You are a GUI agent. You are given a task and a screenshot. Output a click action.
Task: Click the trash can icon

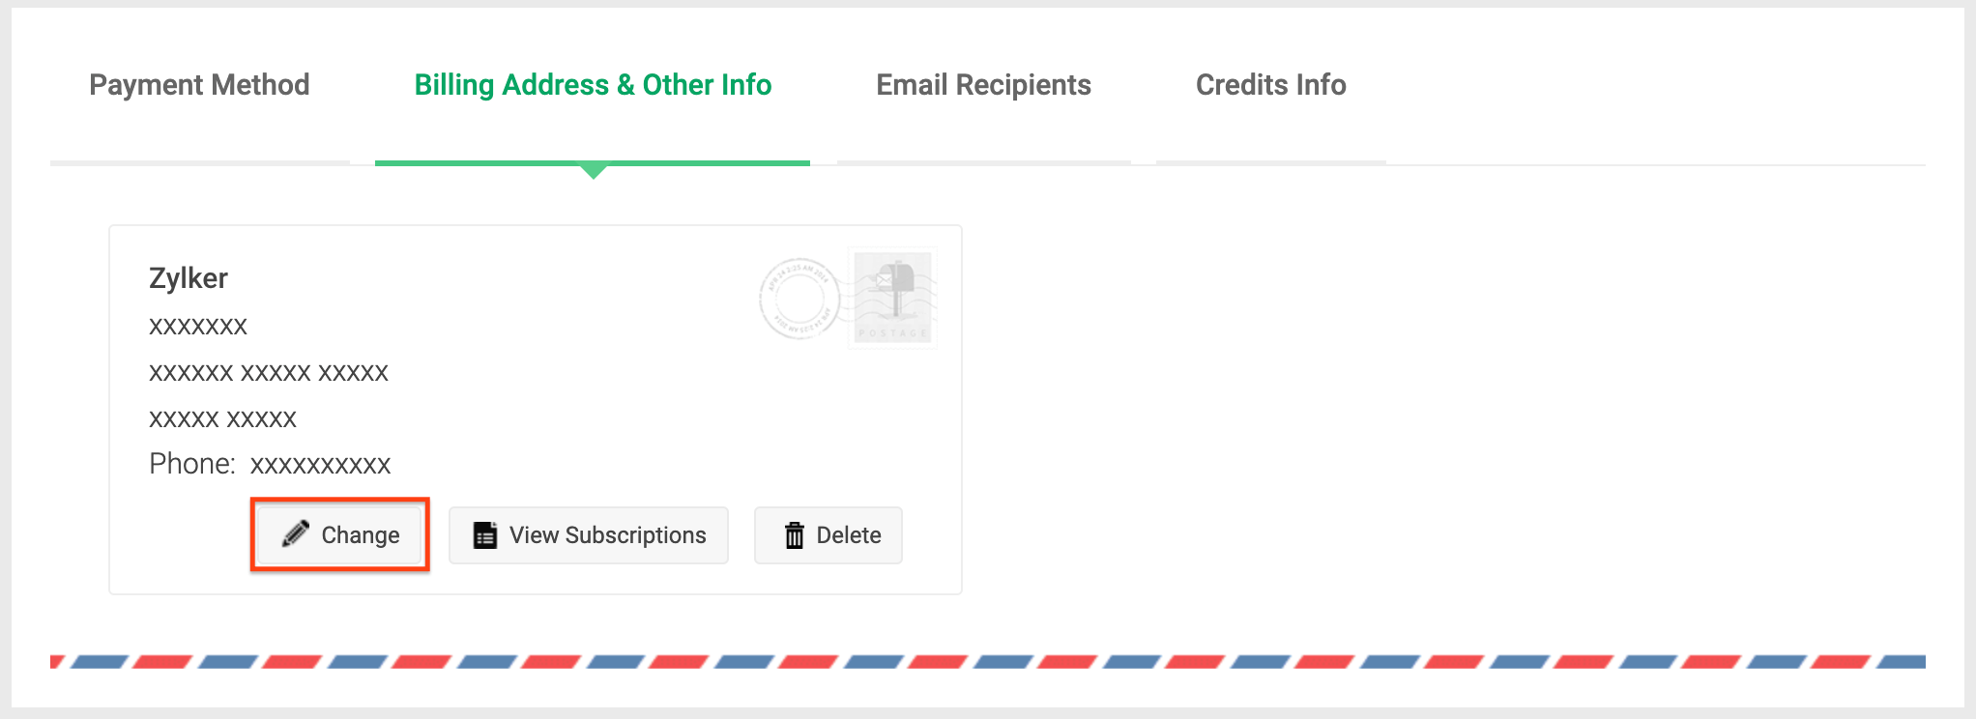(x=795, y=535)
